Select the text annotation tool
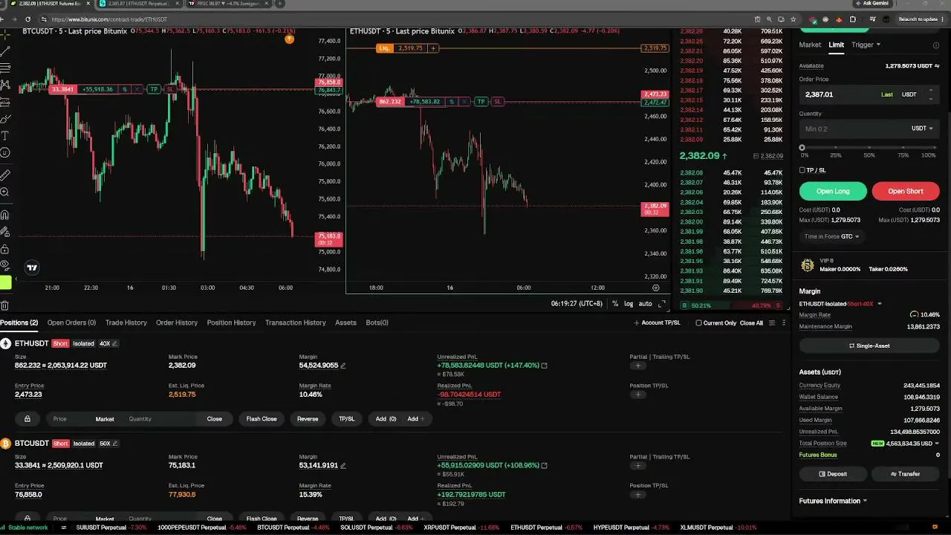The image size is (951, 535). click(4, 136)
